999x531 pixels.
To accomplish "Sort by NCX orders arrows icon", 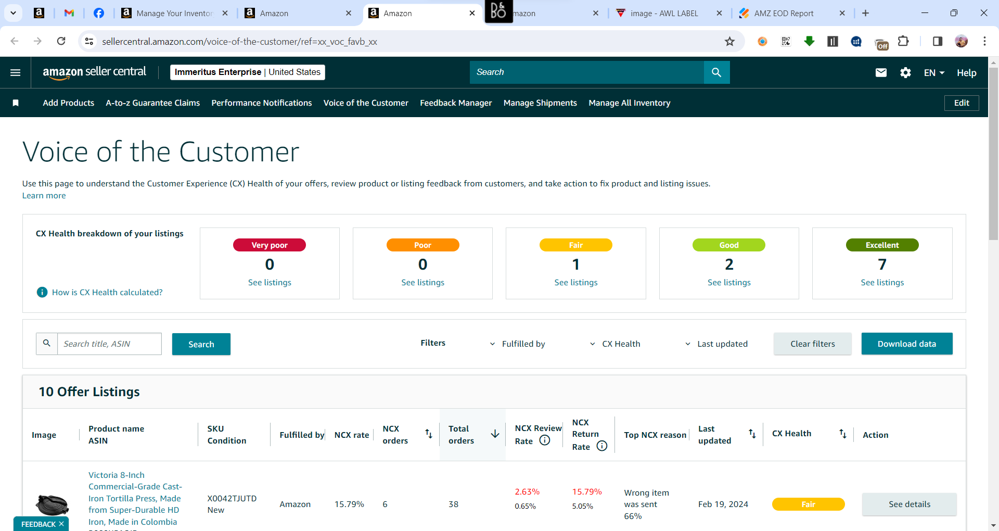I will pyautogui.click(x=429, y=434).
